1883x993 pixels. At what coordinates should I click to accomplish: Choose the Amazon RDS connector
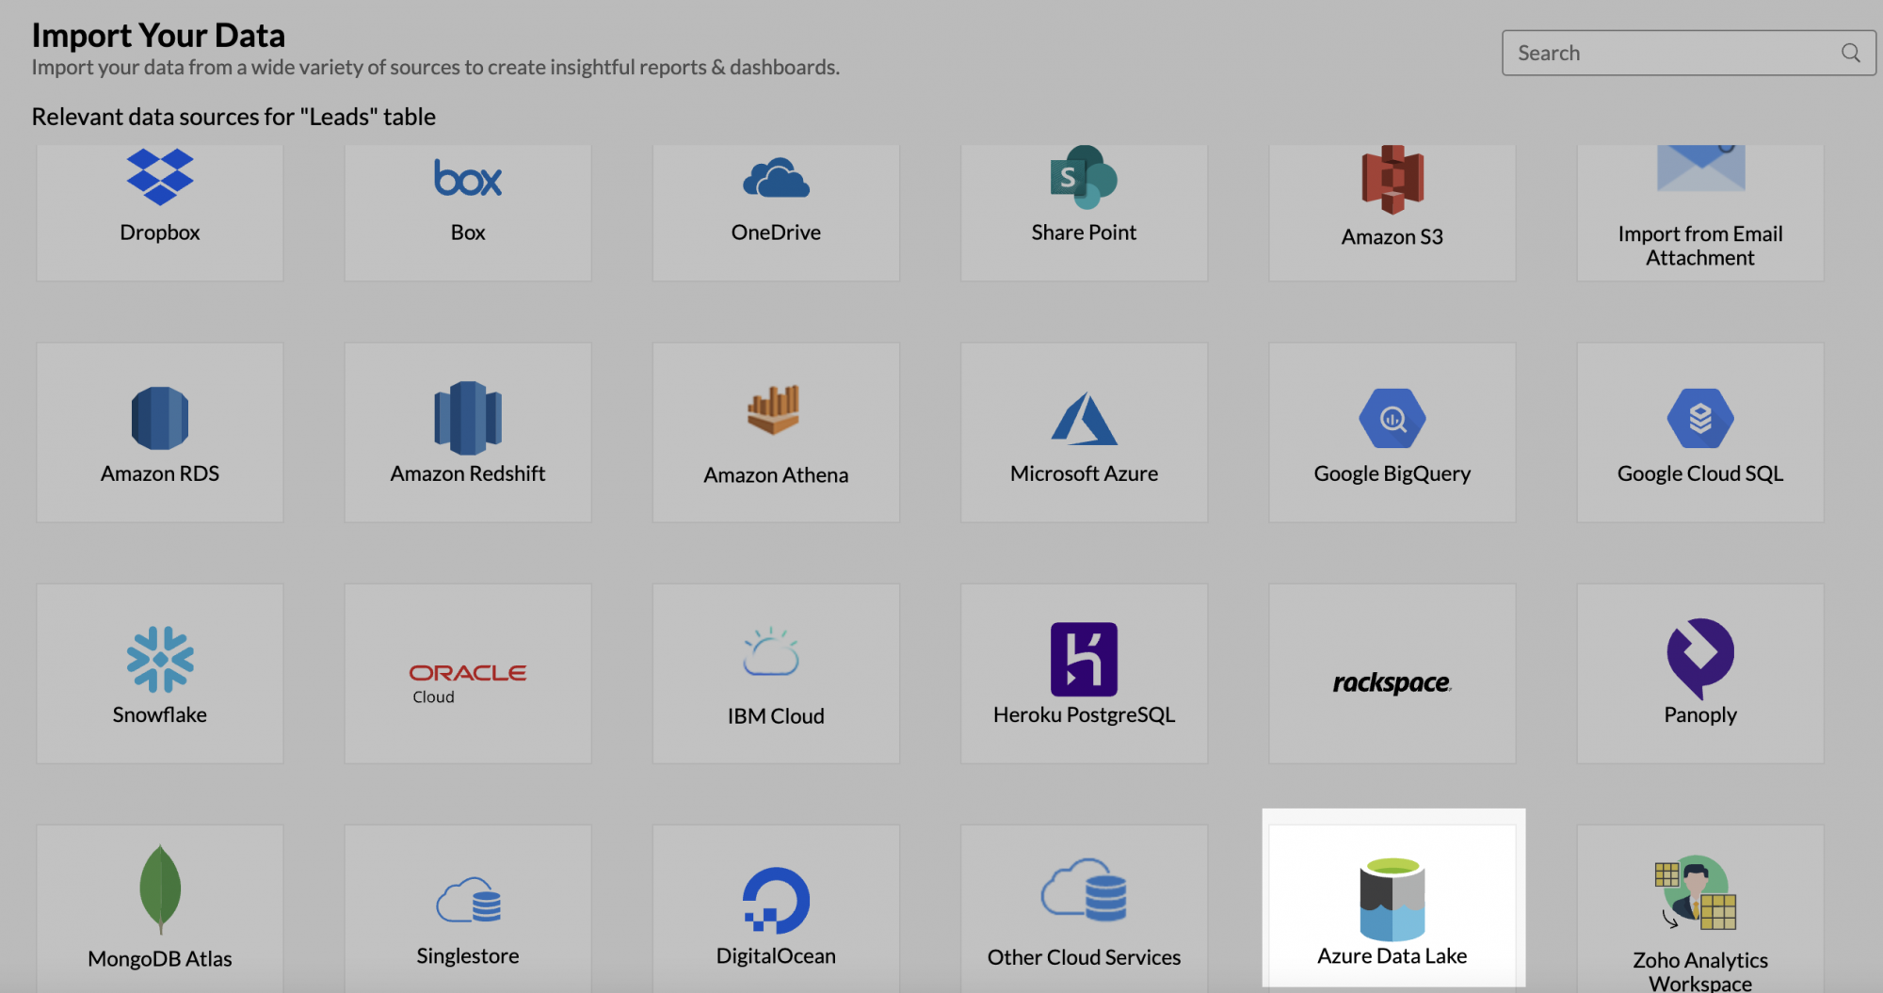pos(159,433)
